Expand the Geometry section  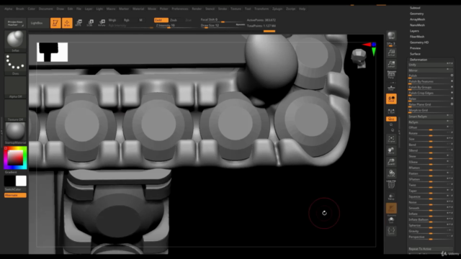(x=416, y=14)
